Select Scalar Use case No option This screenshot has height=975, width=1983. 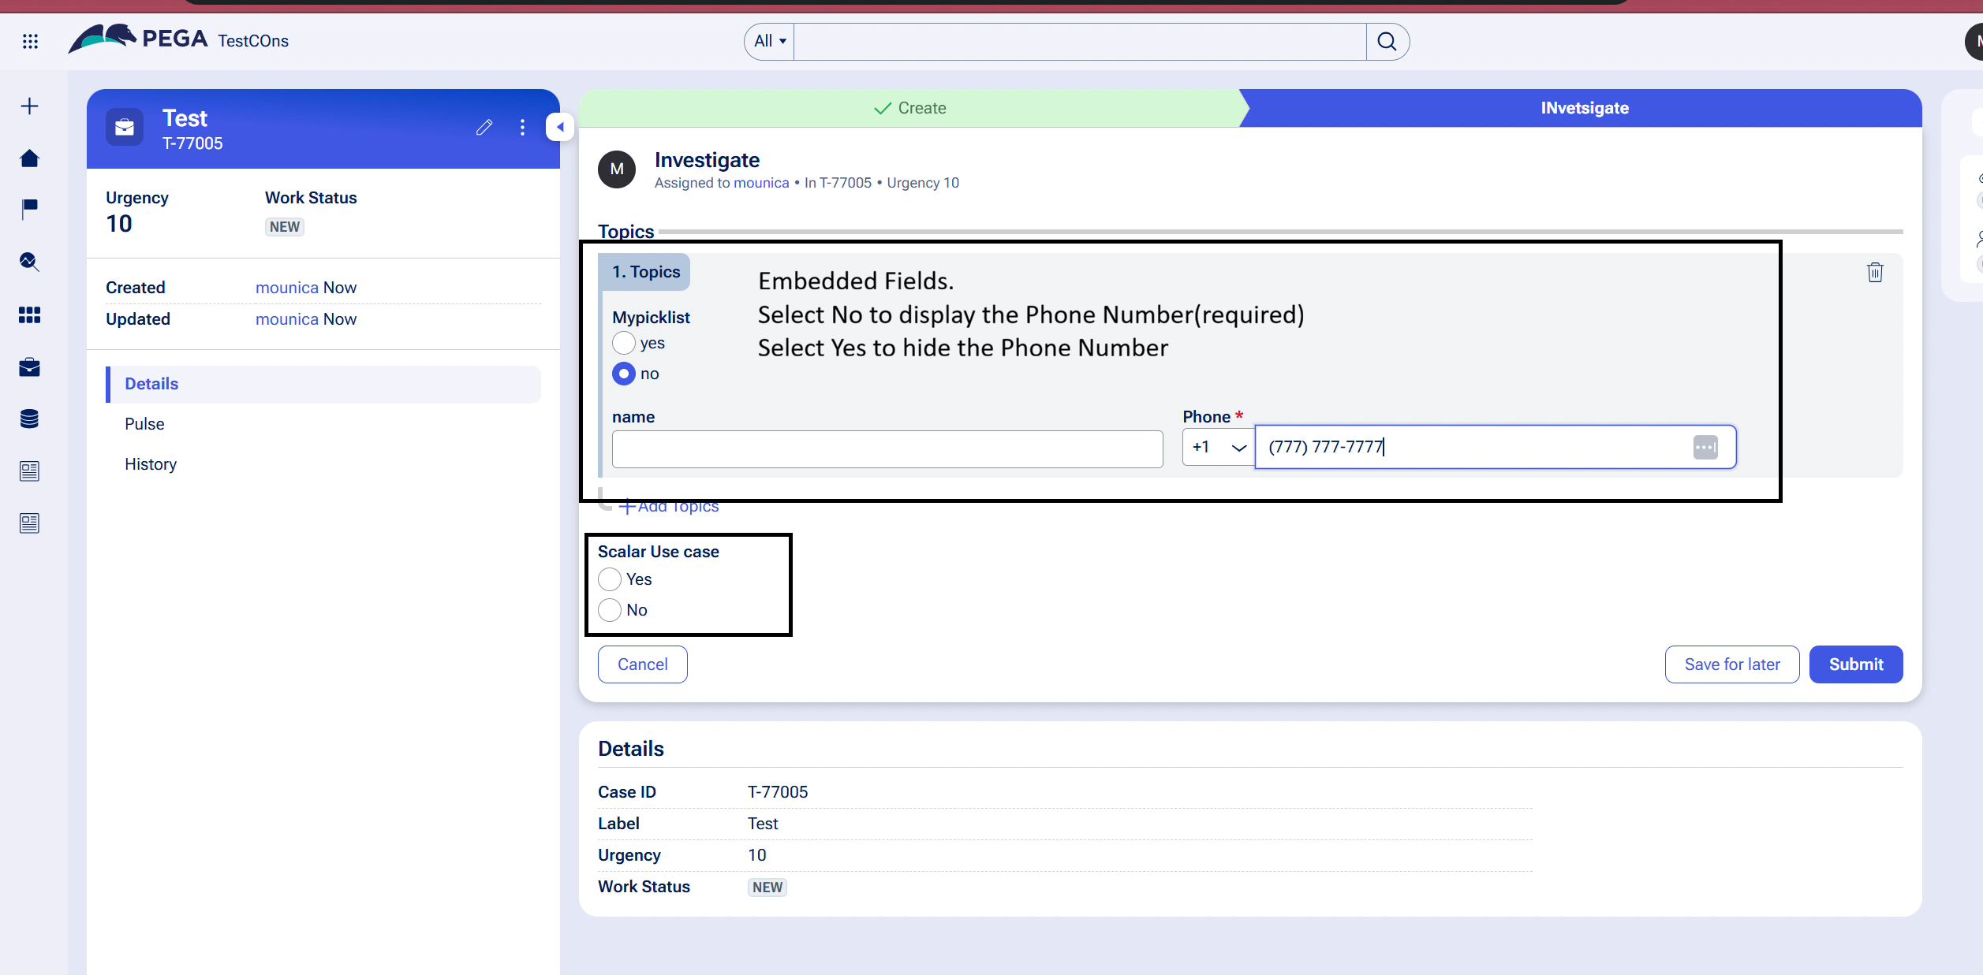tap(610, 610)
